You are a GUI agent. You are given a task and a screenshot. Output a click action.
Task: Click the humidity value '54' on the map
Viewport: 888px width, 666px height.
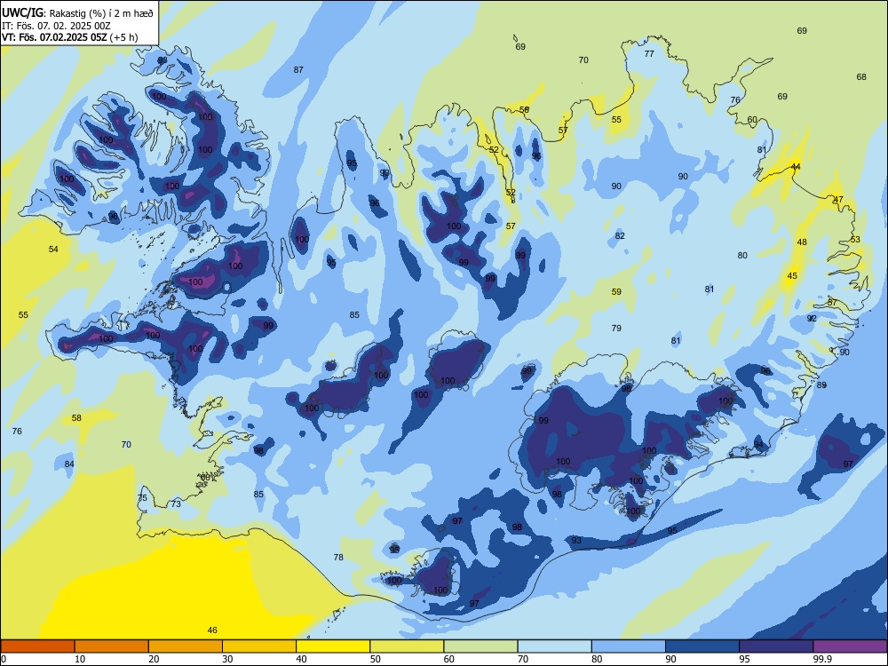pos(53,249)
